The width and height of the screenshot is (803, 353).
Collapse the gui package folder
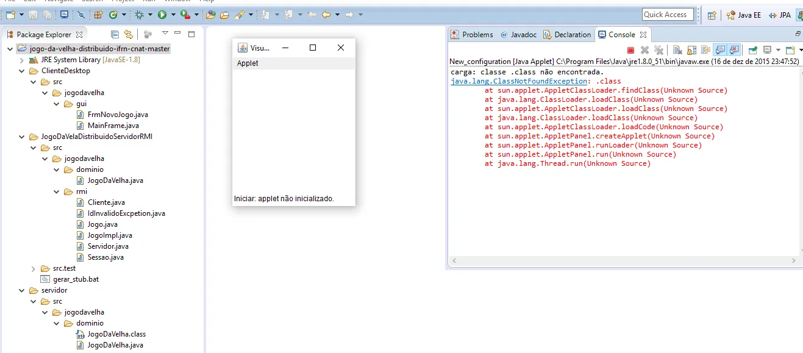tap(56, 104)
